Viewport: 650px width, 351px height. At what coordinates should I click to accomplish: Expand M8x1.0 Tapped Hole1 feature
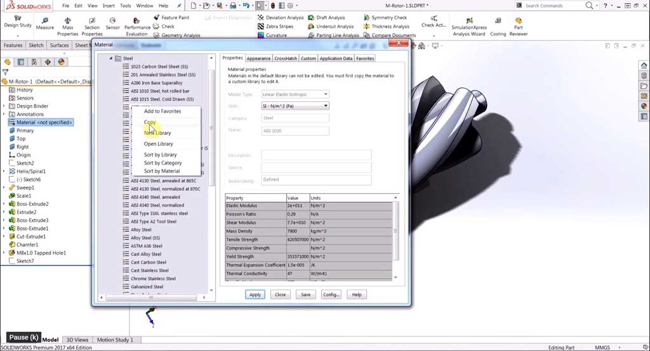[x=4, y=253]
